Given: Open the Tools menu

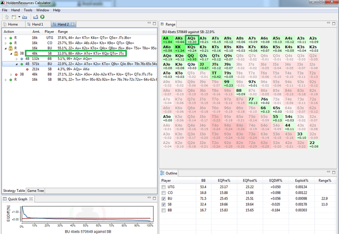Looking at the screenshot, I should click(28, 10).
